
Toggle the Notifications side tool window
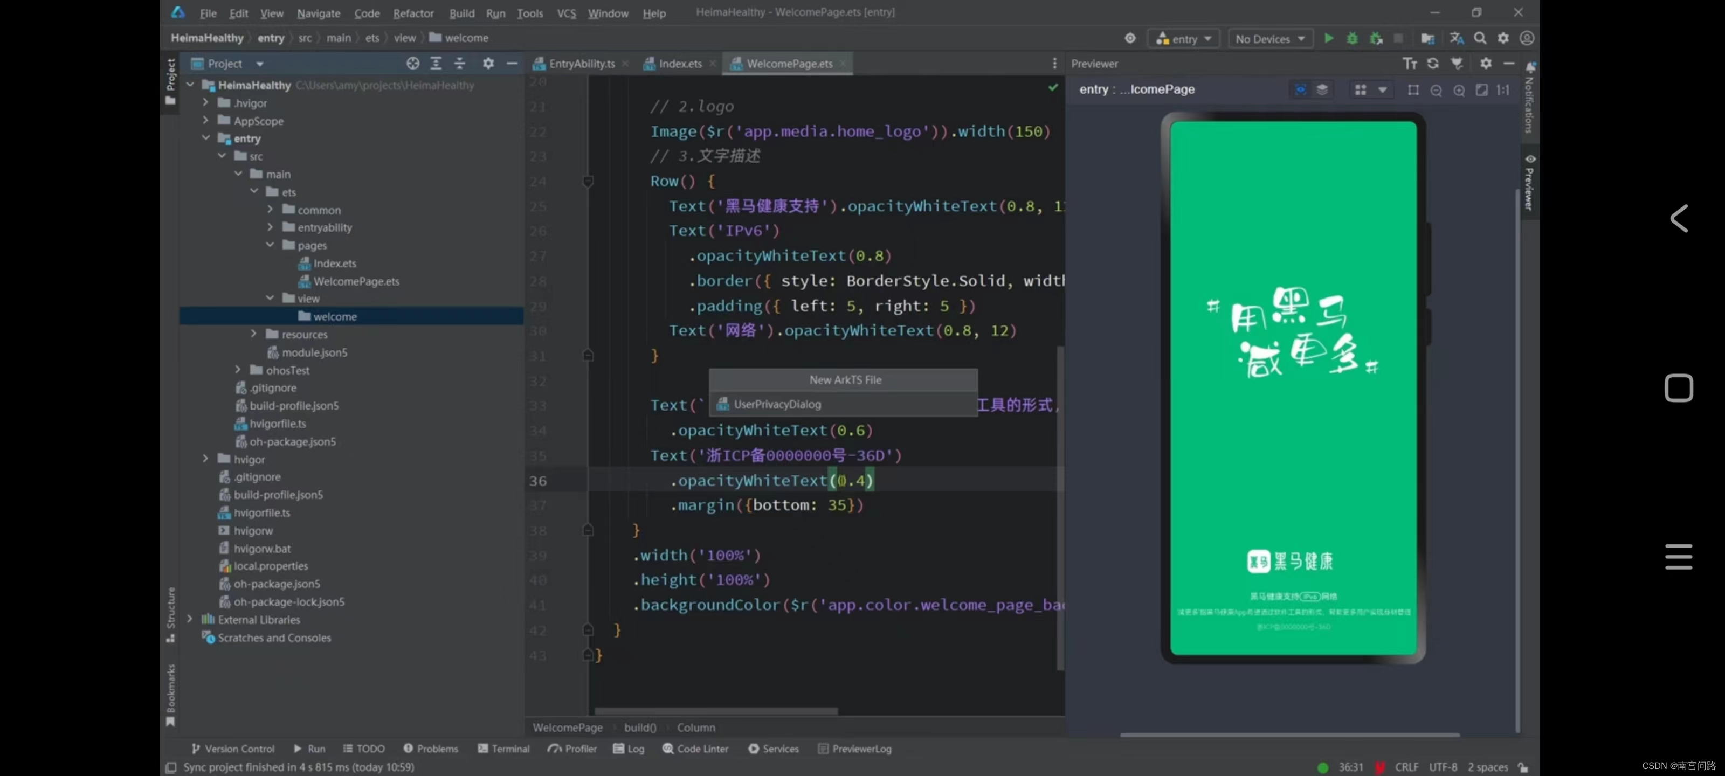point(1530,99)
